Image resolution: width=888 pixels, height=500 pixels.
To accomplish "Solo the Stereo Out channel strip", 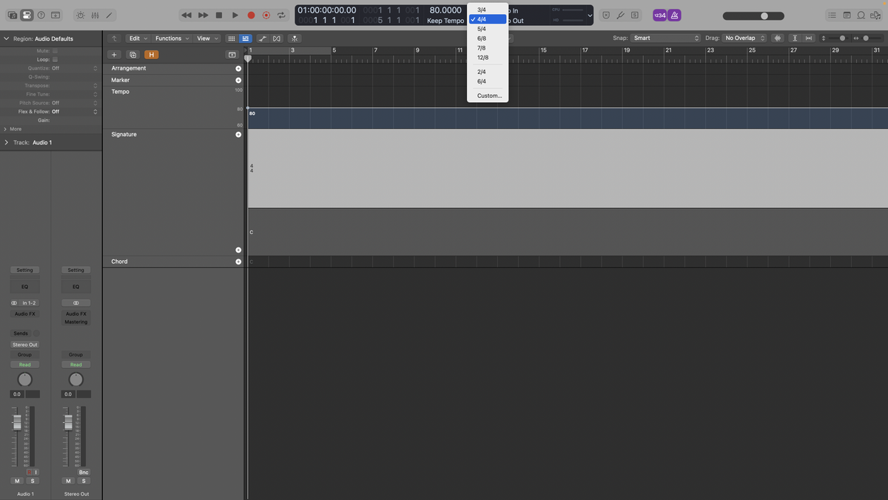I will pyautogui.click(x=84, y=480).
